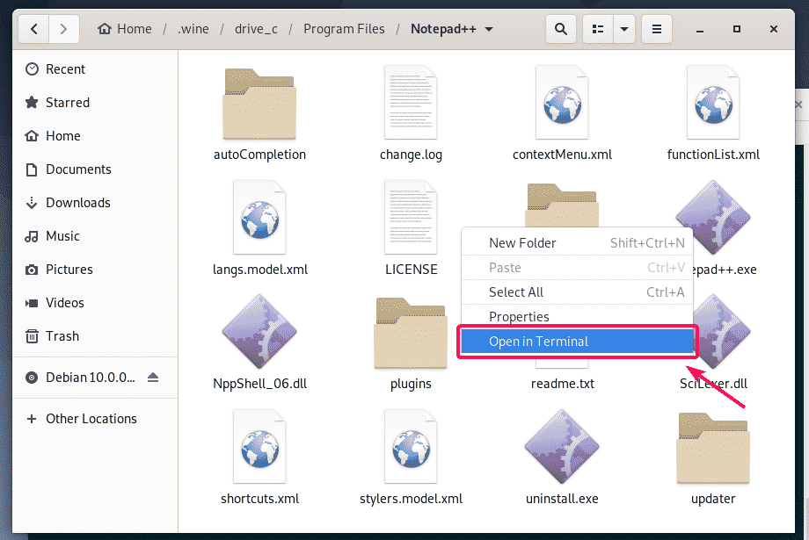Select the SciLexer.dll file icon

722,332
